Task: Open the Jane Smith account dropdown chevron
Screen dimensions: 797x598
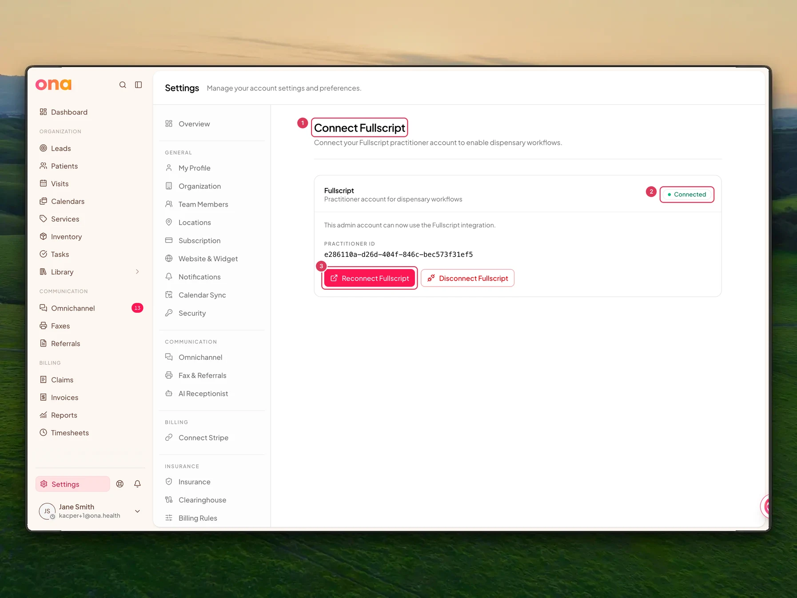Action: [x=138, y=511]
